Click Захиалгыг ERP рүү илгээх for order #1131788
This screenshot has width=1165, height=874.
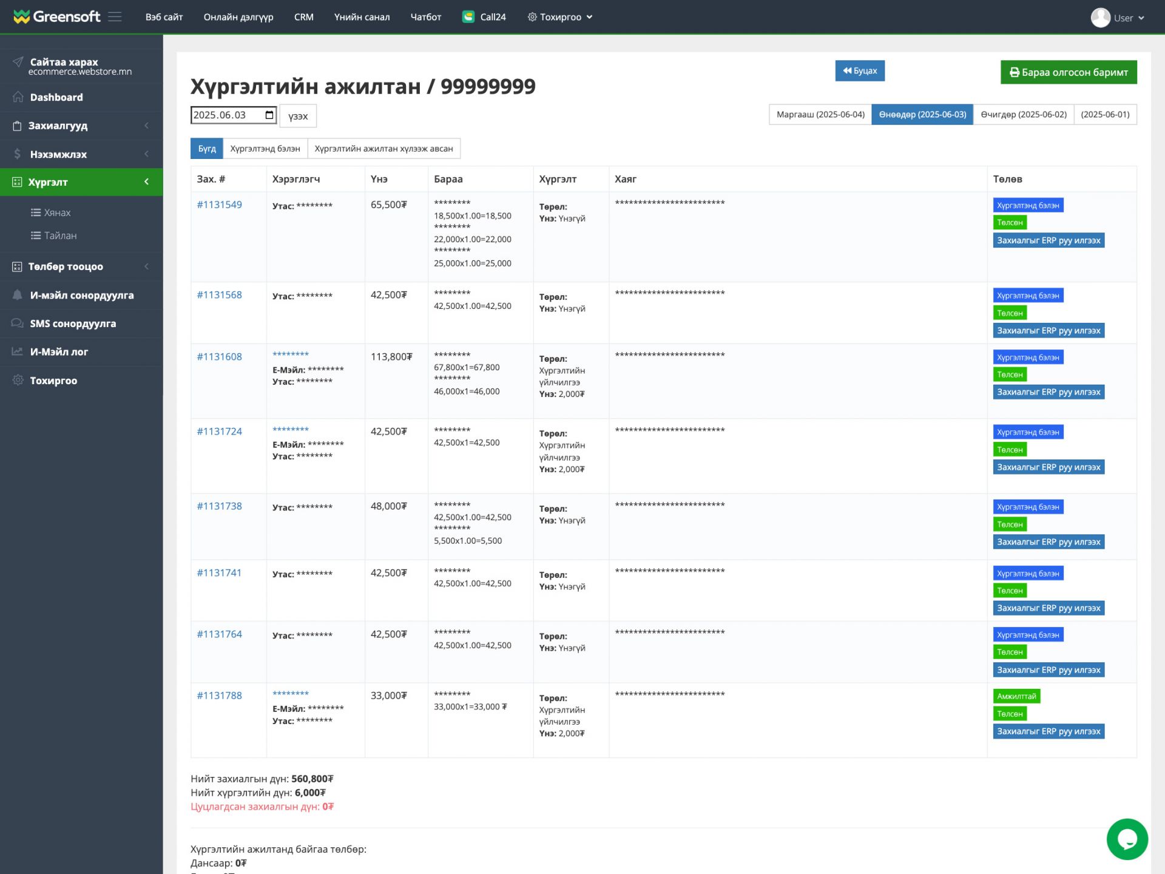1048,731
